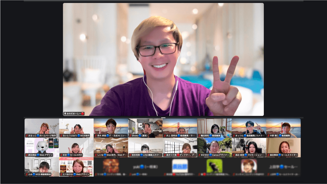327x184 pixels.
Task: Click muted mic icon on ふみ tile
Action: point(27,174)
